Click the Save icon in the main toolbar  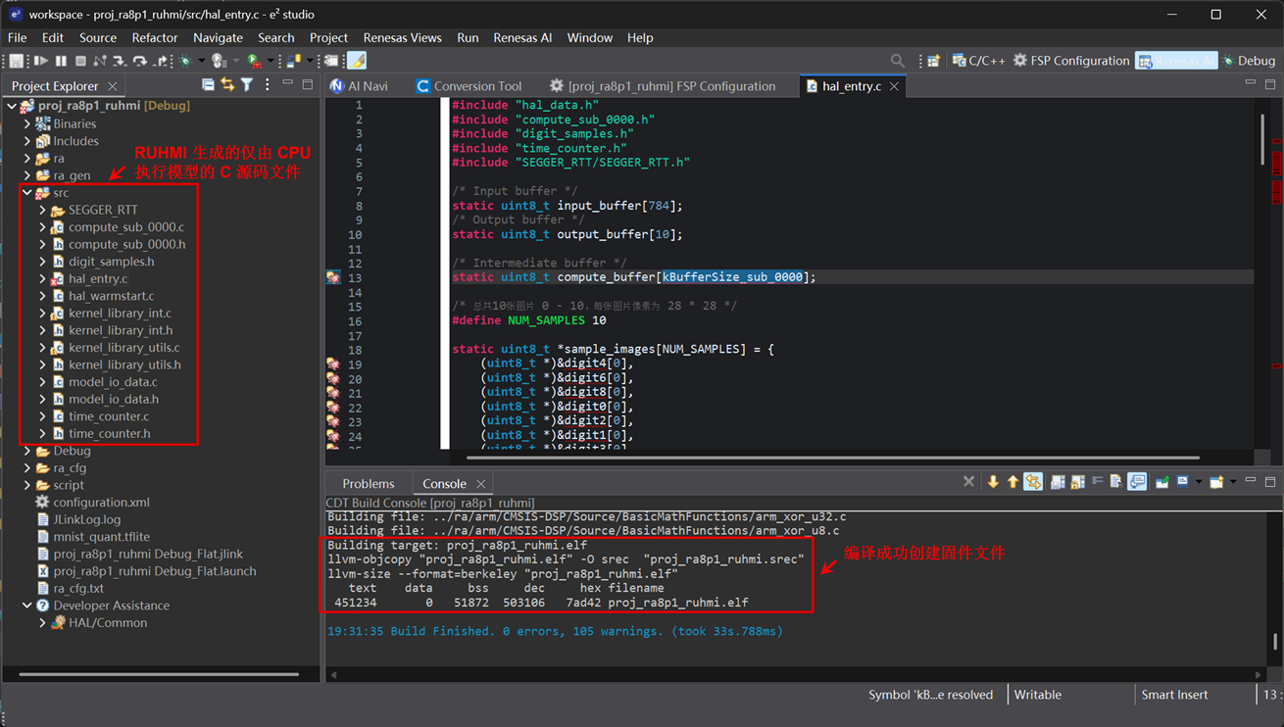click(x=16, y=61)
